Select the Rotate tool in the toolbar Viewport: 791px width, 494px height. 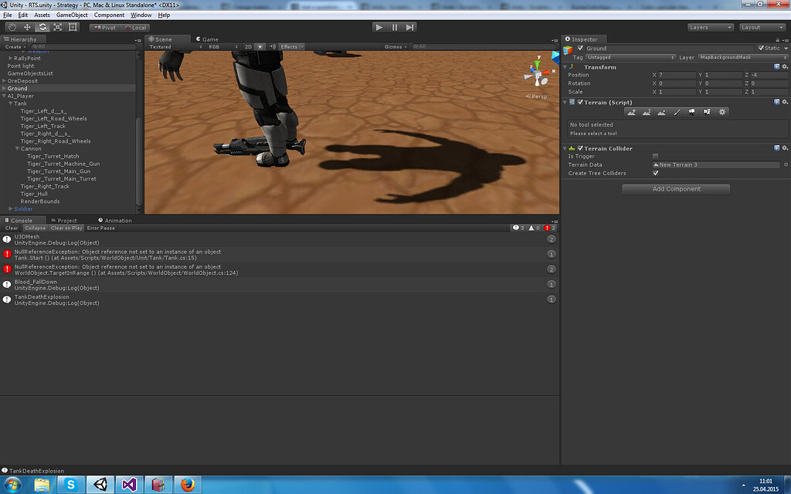tap(42, 26)
